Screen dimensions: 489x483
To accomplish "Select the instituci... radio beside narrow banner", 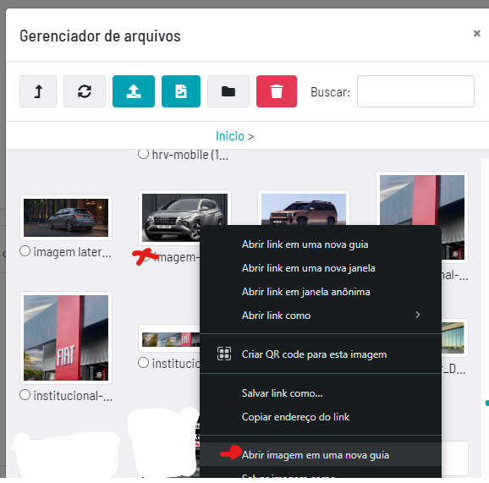I will pos(144,363).
